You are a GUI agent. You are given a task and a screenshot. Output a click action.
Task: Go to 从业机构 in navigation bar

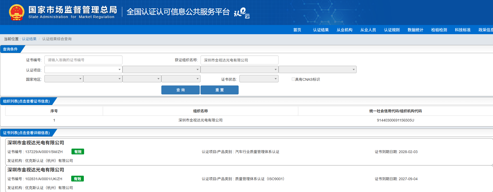345,30
